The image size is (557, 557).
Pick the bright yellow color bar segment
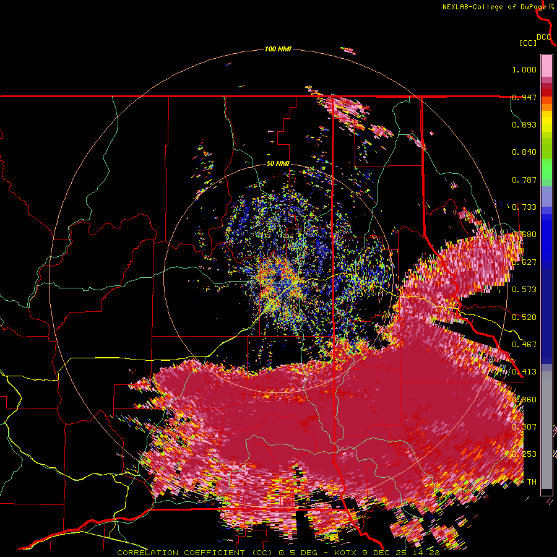click(546, 122)
